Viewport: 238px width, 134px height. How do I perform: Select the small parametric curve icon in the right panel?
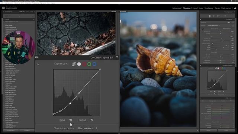click(x=216, y=68)
